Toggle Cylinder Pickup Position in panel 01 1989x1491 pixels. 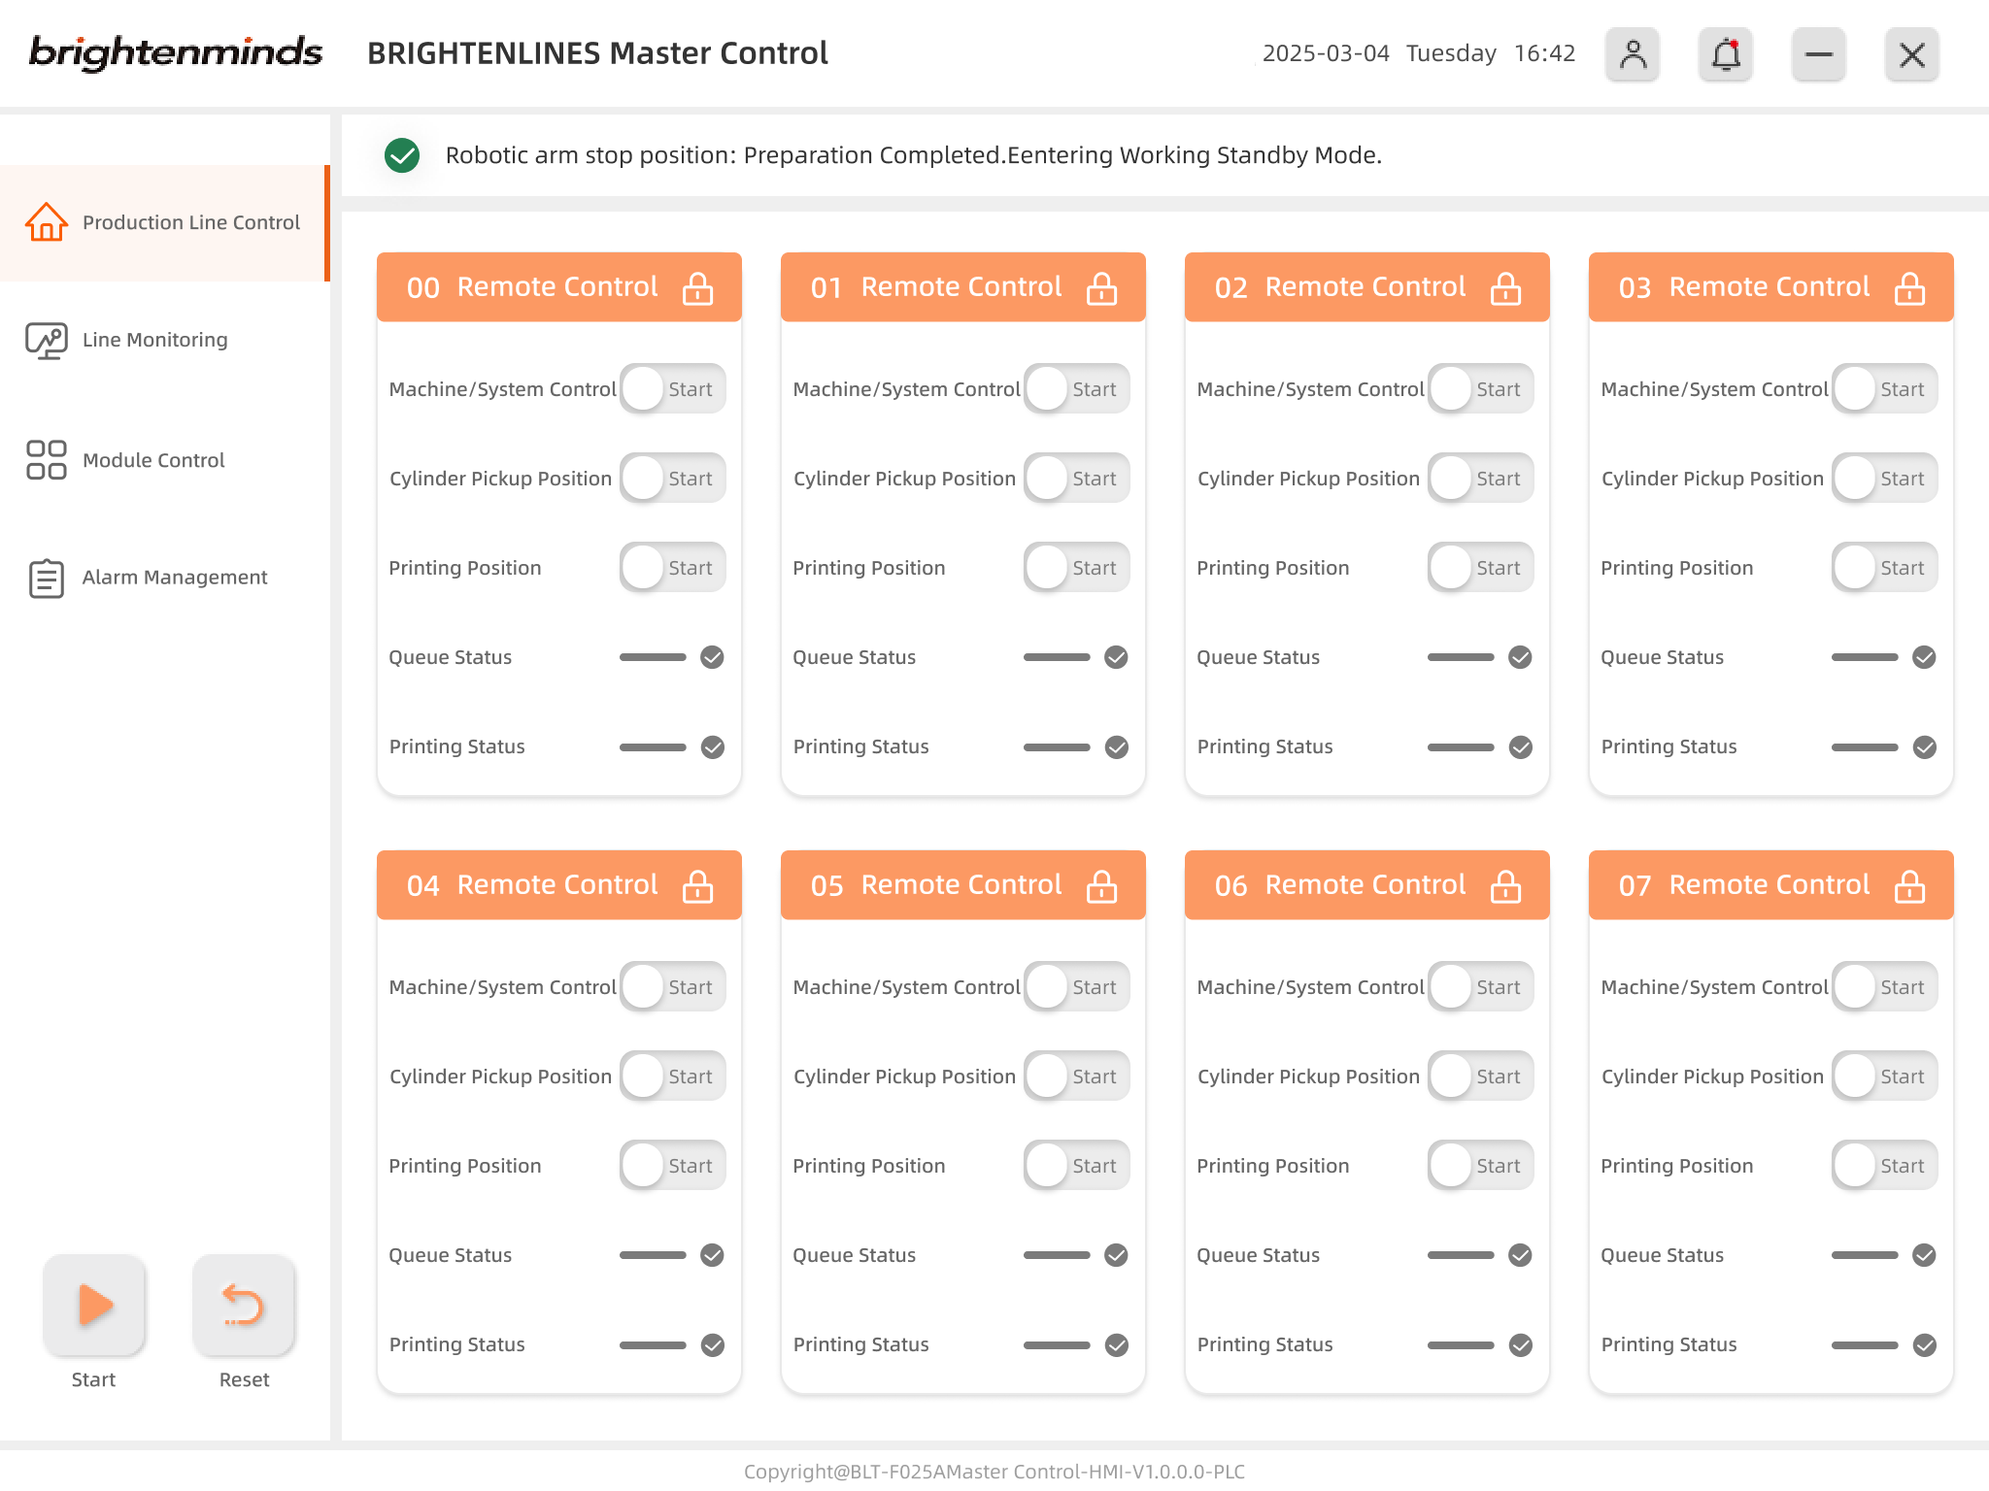tap(1076, 479)
